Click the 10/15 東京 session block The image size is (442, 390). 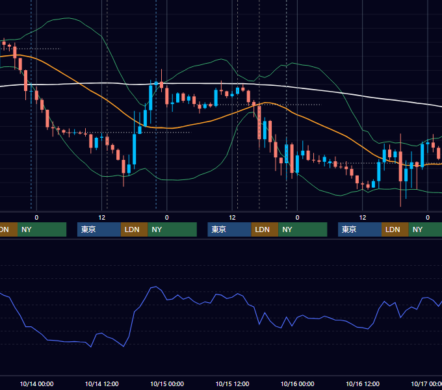coord(229,229)
